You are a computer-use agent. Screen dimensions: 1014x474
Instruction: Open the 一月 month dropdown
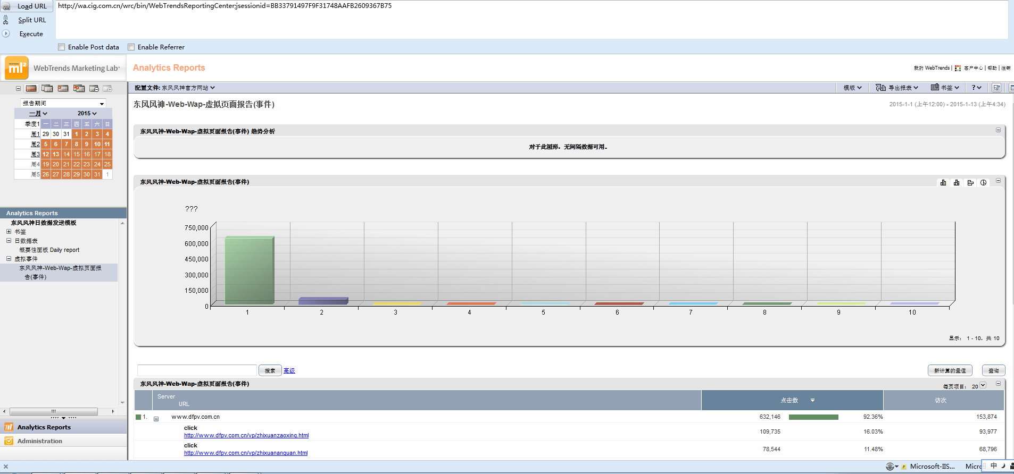tap(38, 113)
